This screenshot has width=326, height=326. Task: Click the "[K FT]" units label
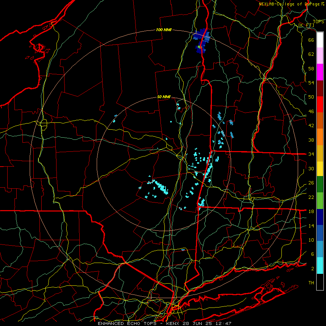coord(306,25)
